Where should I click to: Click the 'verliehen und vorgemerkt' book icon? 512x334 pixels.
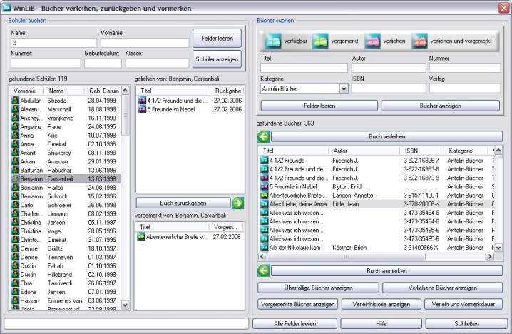(x=419, y=41)
